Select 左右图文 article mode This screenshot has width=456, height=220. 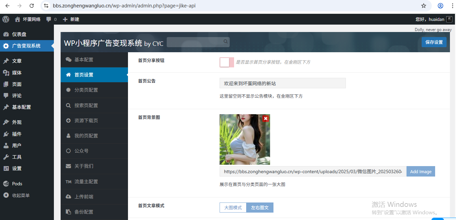pos(260,208)
